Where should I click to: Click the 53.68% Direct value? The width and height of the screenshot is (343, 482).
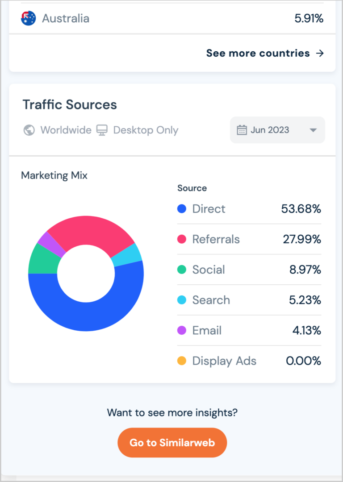click(x=301, y=209)
